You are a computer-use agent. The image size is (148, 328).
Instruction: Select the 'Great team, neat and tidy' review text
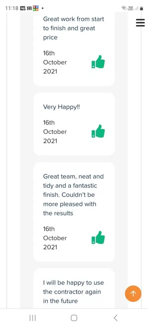click(74, 195)
